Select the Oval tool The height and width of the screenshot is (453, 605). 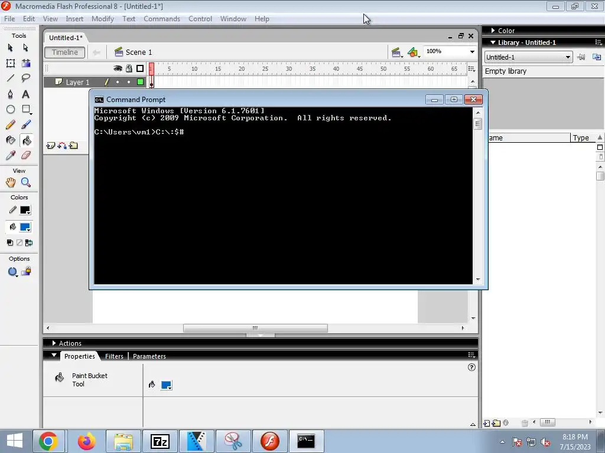pyautogui.click(x=11, y=109)
